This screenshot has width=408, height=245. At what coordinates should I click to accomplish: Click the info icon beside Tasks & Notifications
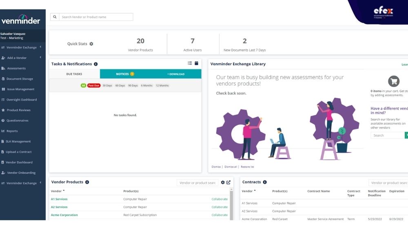[96, 64]
